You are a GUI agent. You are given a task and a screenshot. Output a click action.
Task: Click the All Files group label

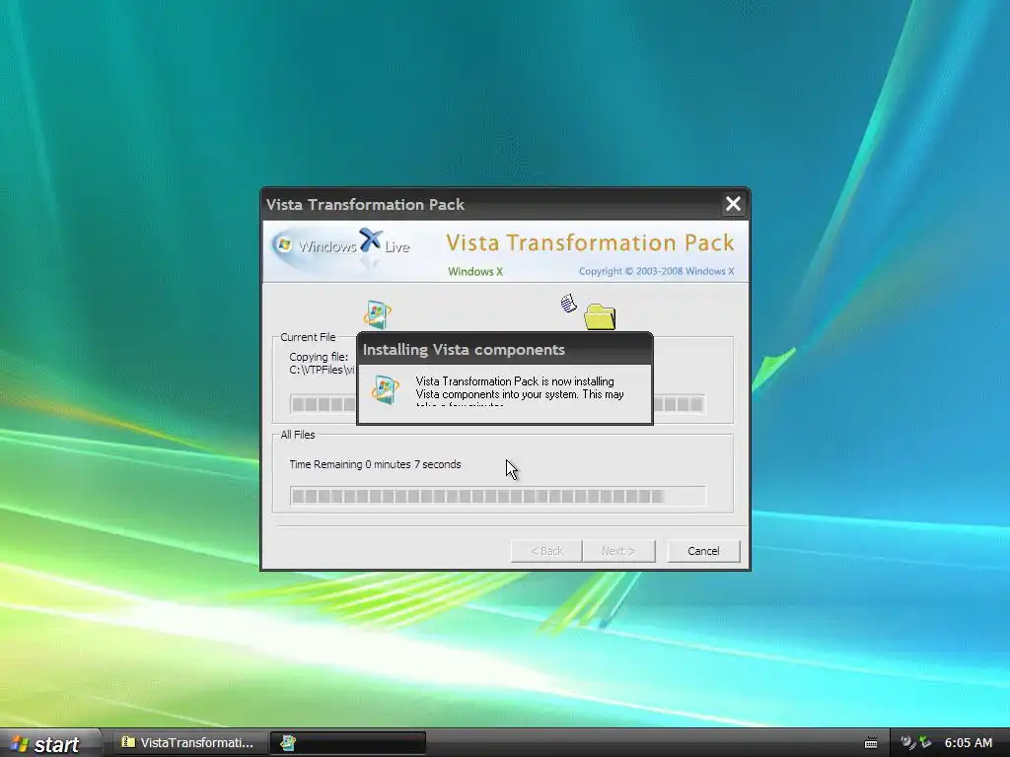298,435
